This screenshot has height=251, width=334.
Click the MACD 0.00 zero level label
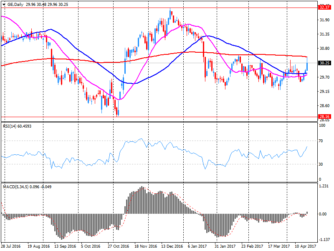(322, 214)
